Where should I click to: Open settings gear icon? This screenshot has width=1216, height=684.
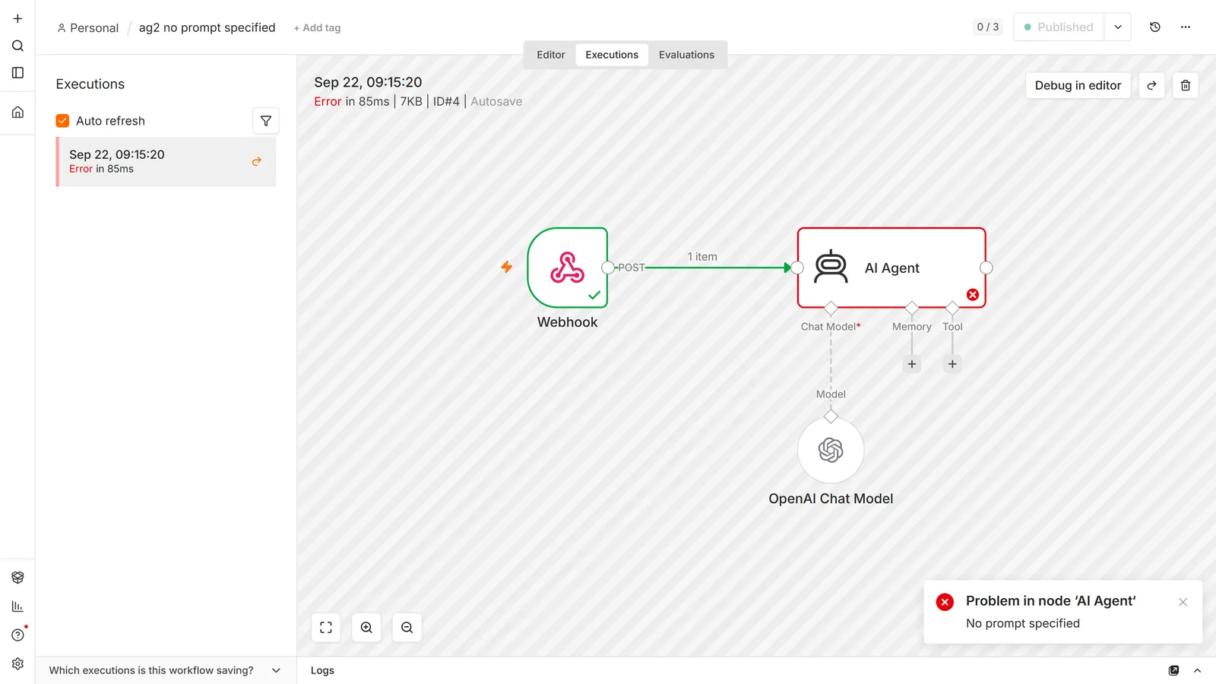pos(17,663)
